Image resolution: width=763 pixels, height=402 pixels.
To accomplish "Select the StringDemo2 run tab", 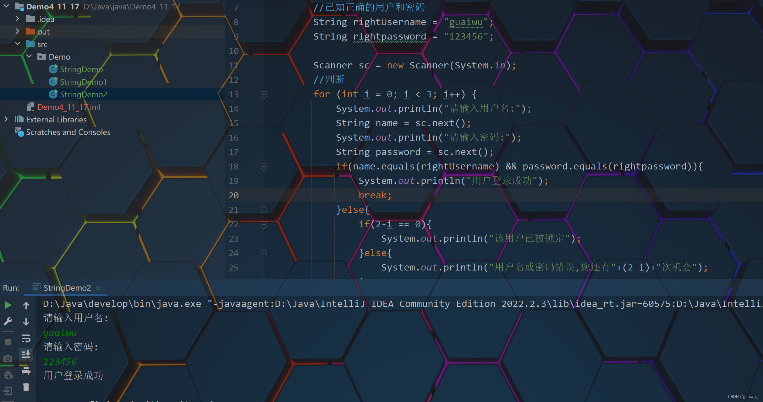I will coord(66,288).
